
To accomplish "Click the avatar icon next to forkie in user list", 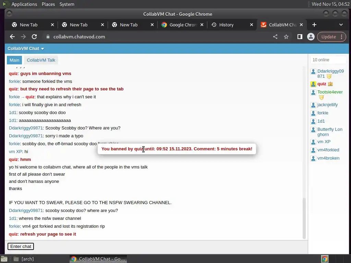I will coord(313,113).
